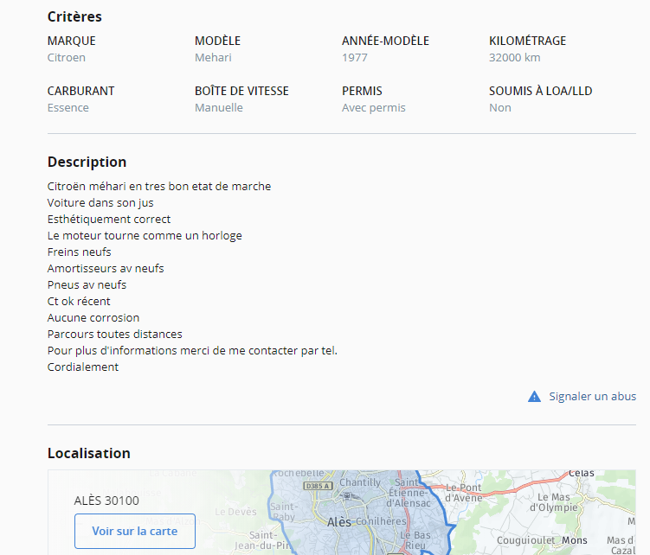Click the Voir sur la carte button
Viewport: 650px width, 555px height.
pos(135,531)
